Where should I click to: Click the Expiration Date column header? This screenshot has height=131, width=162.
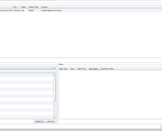[x=108, y=69]
